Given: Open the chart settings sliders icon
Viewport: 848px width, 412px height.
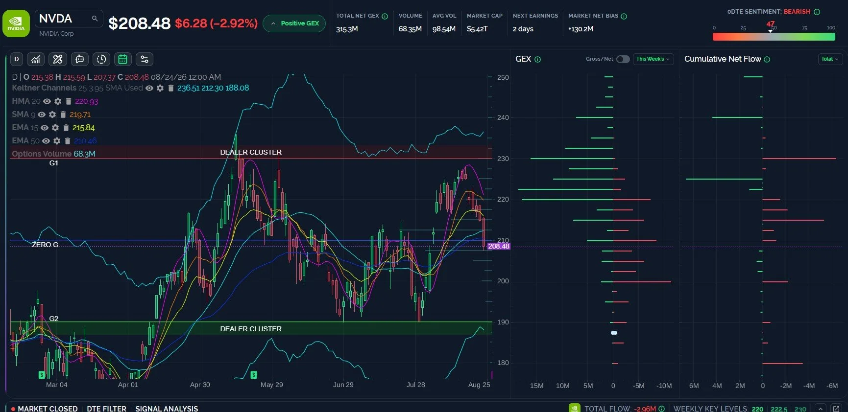Looking at the screenshot, I should coord(145,59).
